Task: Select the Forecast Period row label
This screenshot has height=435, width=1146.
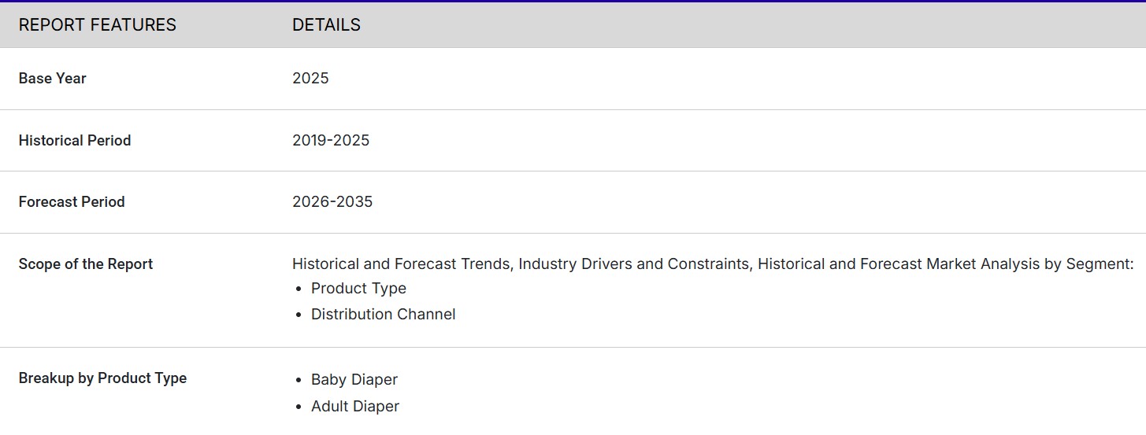Action: point(72,202)
